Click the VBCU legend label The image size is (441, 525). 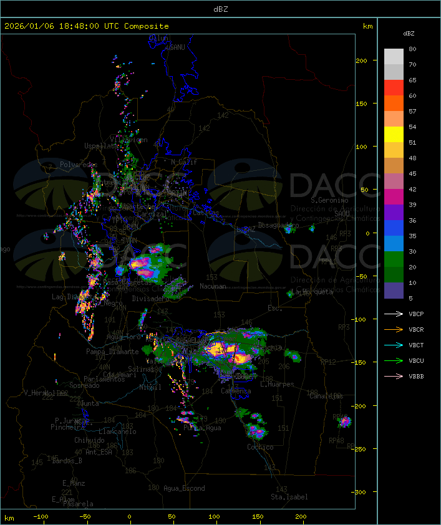pyautogui.click(x=416, y=360)
